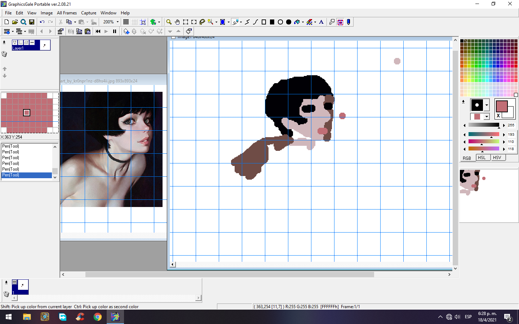
Task: Select the Hand pan tool
Action: [177, 22]
